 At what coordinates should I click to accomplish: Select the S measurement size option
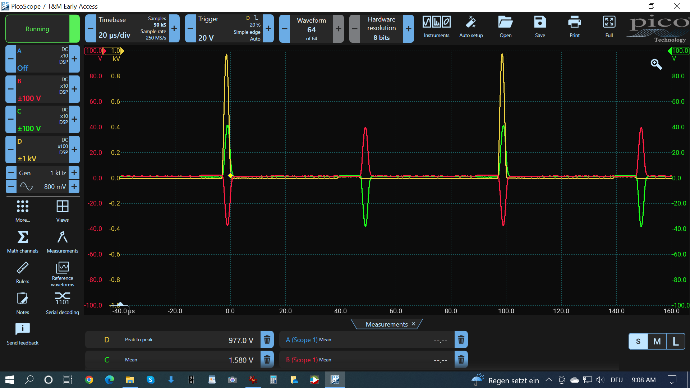(638, 341)
